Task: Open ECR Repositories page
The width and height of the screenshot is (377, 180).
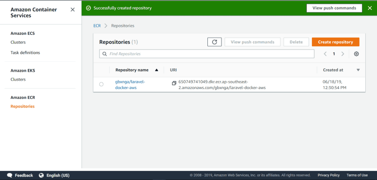Action: pos(23,106)
